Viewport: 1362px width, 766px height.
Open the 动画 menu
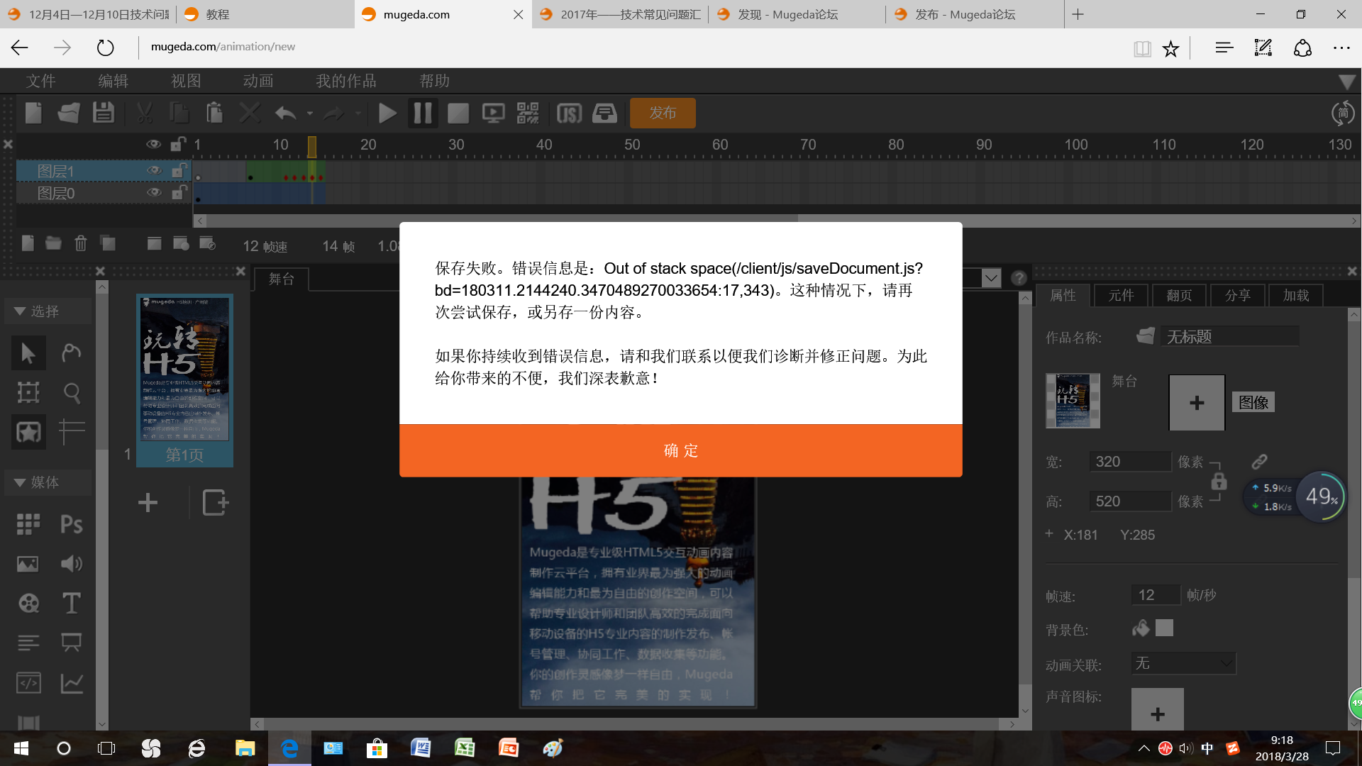click(x=258, y=81)
